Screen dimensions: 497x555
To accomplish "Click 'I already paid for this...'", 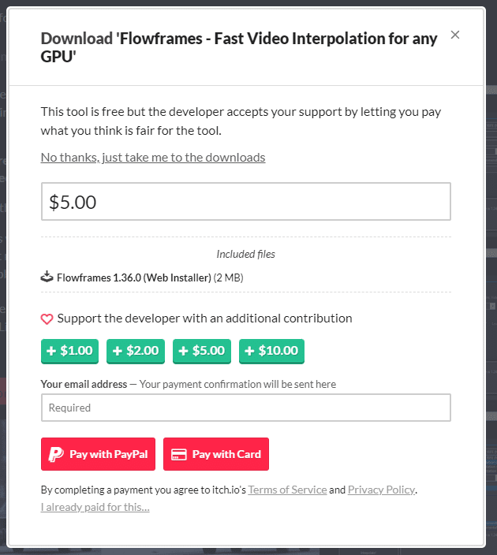I will 95,507.
